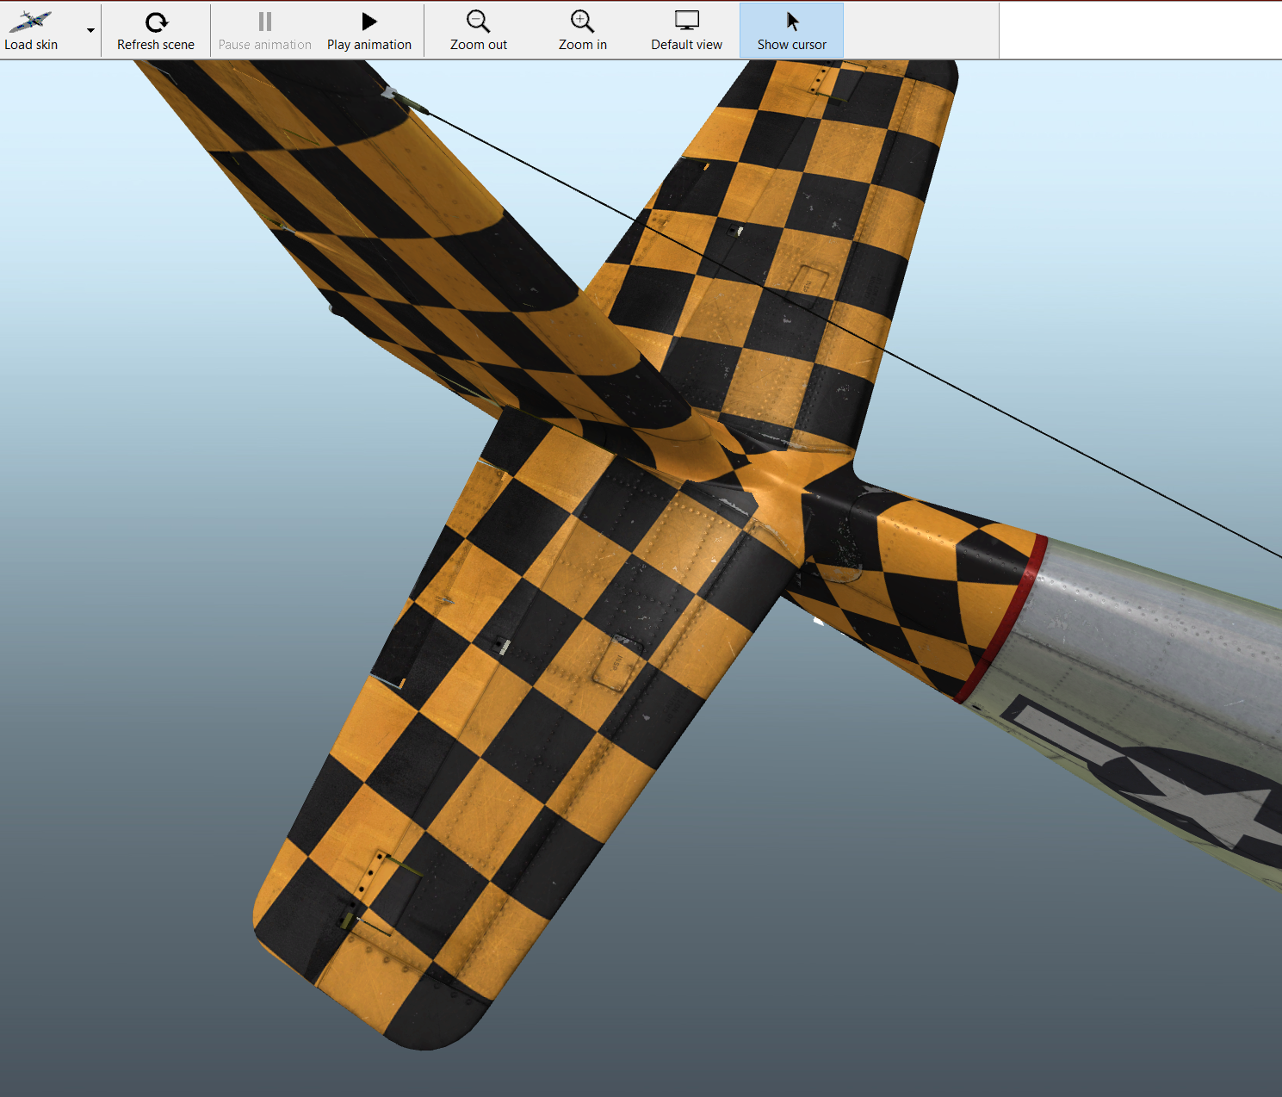1282x1097 pixels.
Task: Click the "Zoom out" text label
Action: click(479, 45)
